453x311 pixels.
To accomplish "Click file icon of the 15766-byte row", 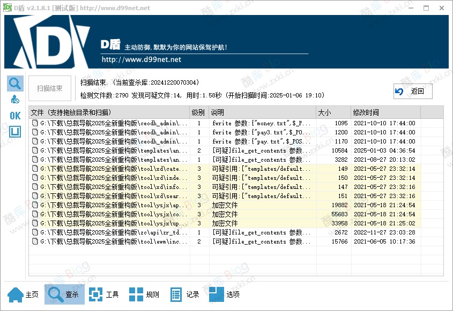I will [35, 241].
